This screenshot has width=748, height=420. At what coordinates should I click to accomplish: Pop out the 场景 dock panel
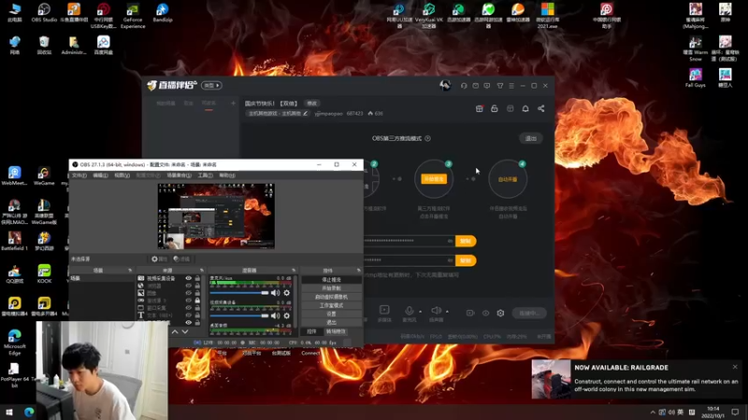click(130, 271)
